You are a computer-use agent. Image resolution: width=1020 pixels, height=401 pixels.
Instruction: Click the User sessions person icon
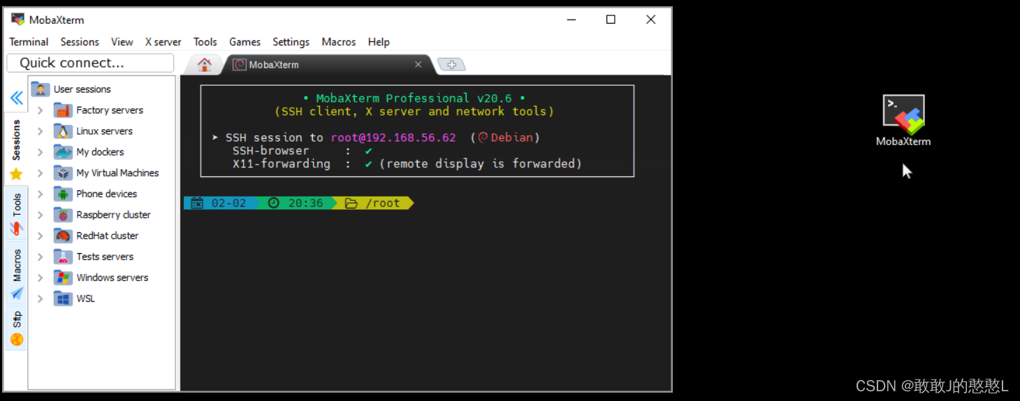pos(41,89)
